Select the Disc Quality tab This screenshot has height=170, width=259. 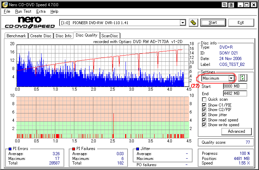tap(86, 35)
